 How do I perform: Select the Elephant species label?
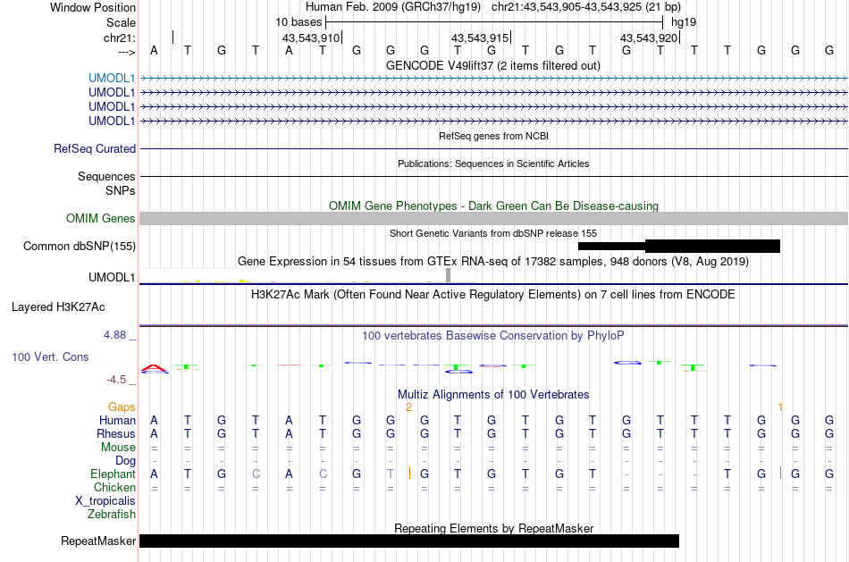click(x=113, y=474)
